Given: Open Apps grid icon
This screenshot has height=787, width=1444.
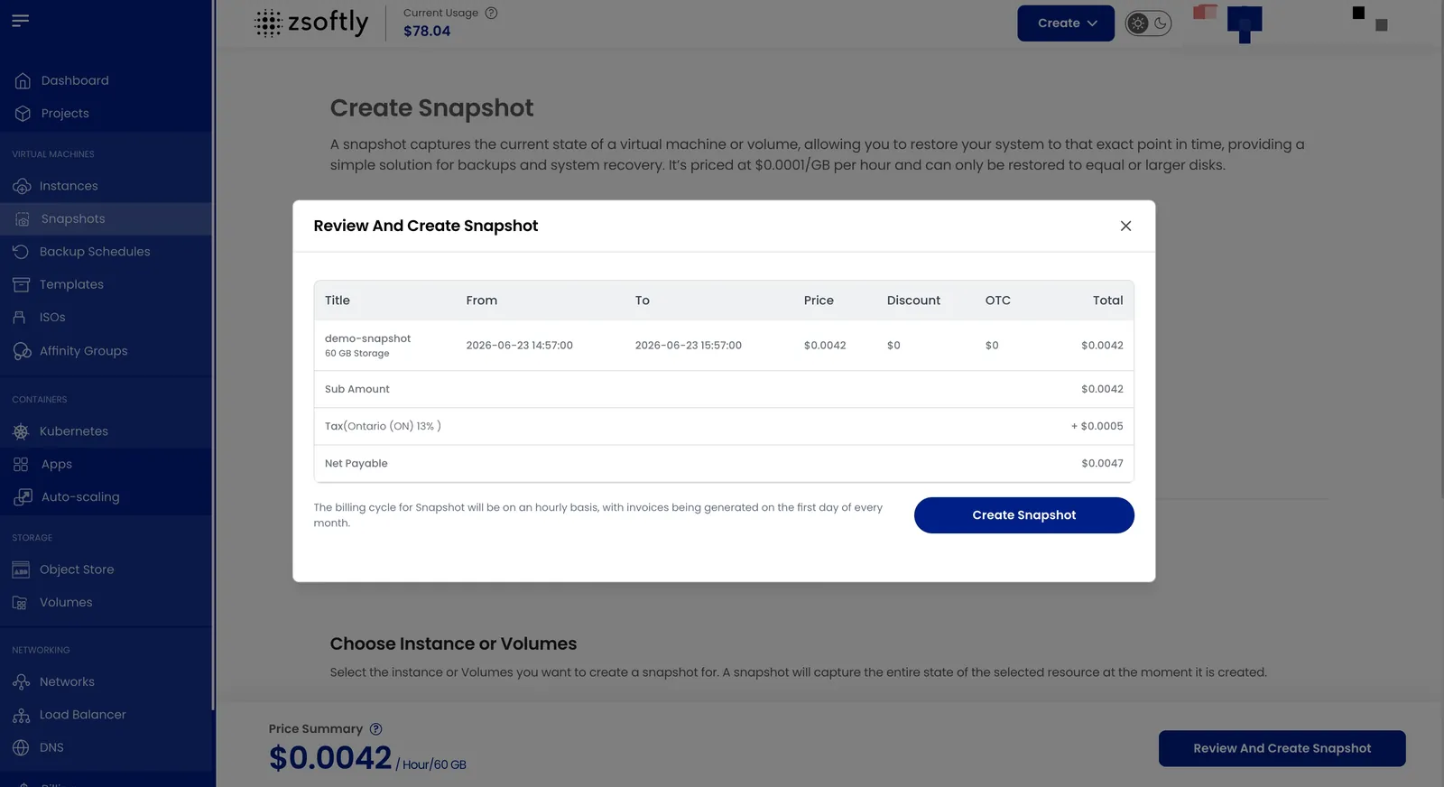Looking at the screenshot, I should tap(21, 464).
